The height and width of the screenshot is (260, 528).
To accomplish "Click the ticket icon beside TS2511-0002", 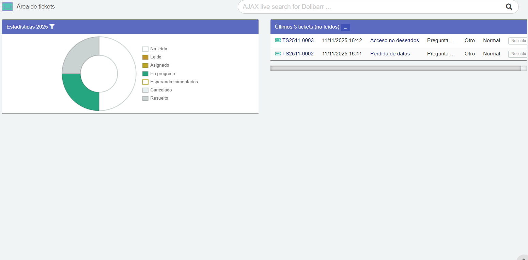I will (278, 54).
